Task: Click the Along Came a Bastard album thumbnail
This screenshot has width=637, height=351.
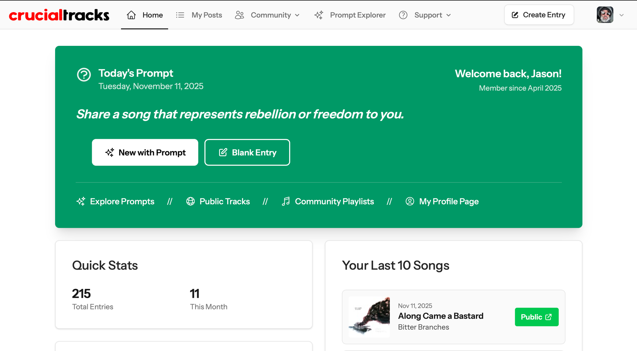Action: (369, 317)
